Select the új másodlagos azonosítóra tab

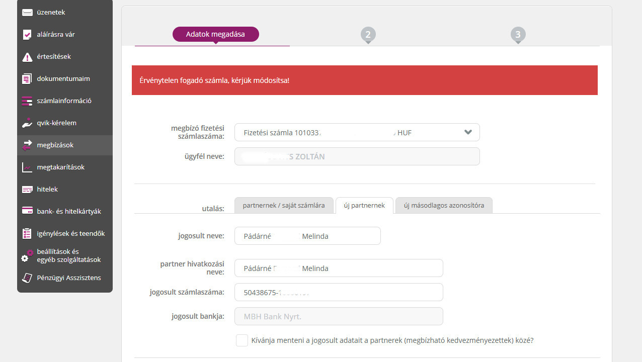tap(444, 206)
